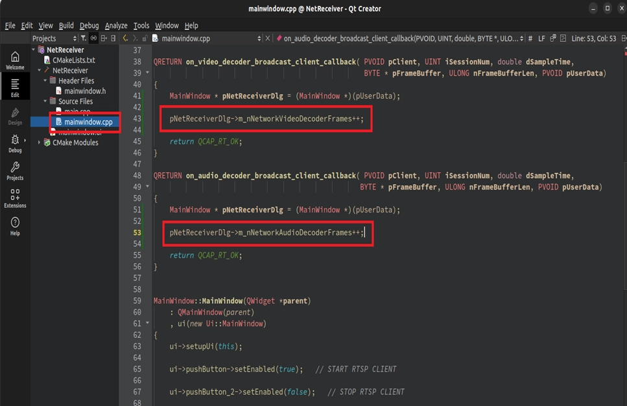This screenshot has height=406, width=627.
Task: Collapse the Source Files folder
Action: 45,102
